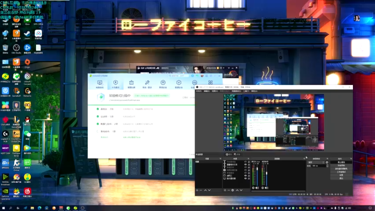The width and height of the screenshot is (375, 211).
Task: Toggle lock of 视频采集设备 source
Action: [x=249, y=170]
